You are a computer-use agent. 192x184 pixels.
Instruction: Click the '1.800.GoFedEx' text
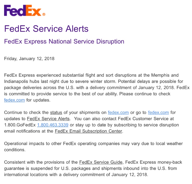pyautogui.click(x=20, y=125)
